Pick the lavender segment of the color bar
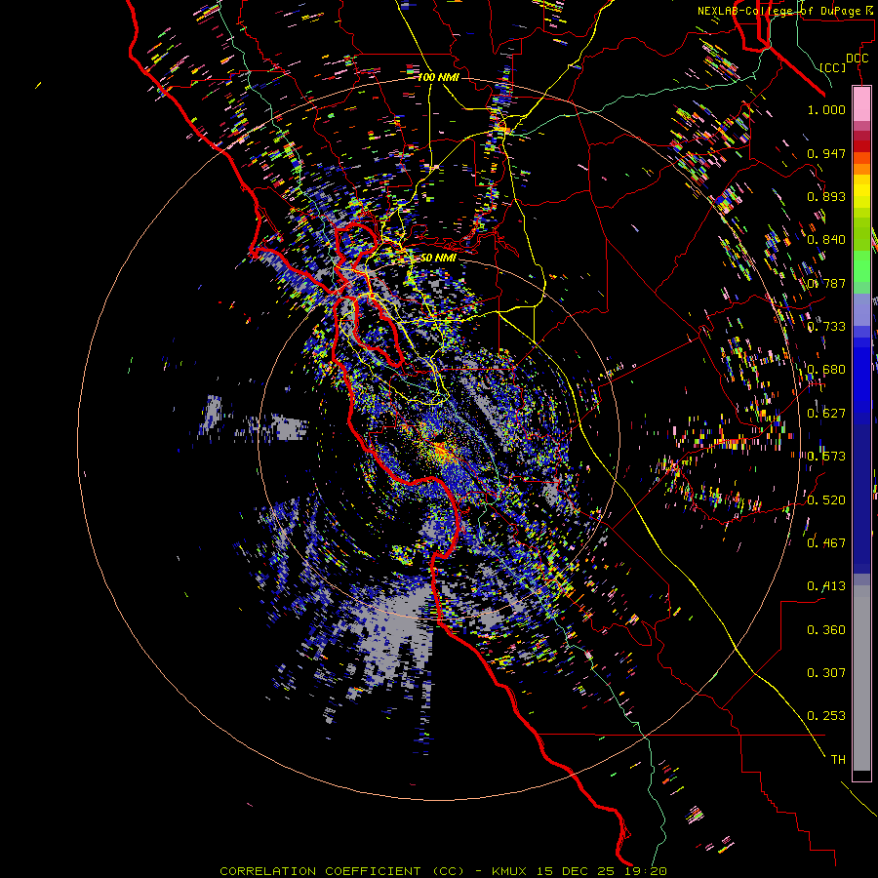 861,309
